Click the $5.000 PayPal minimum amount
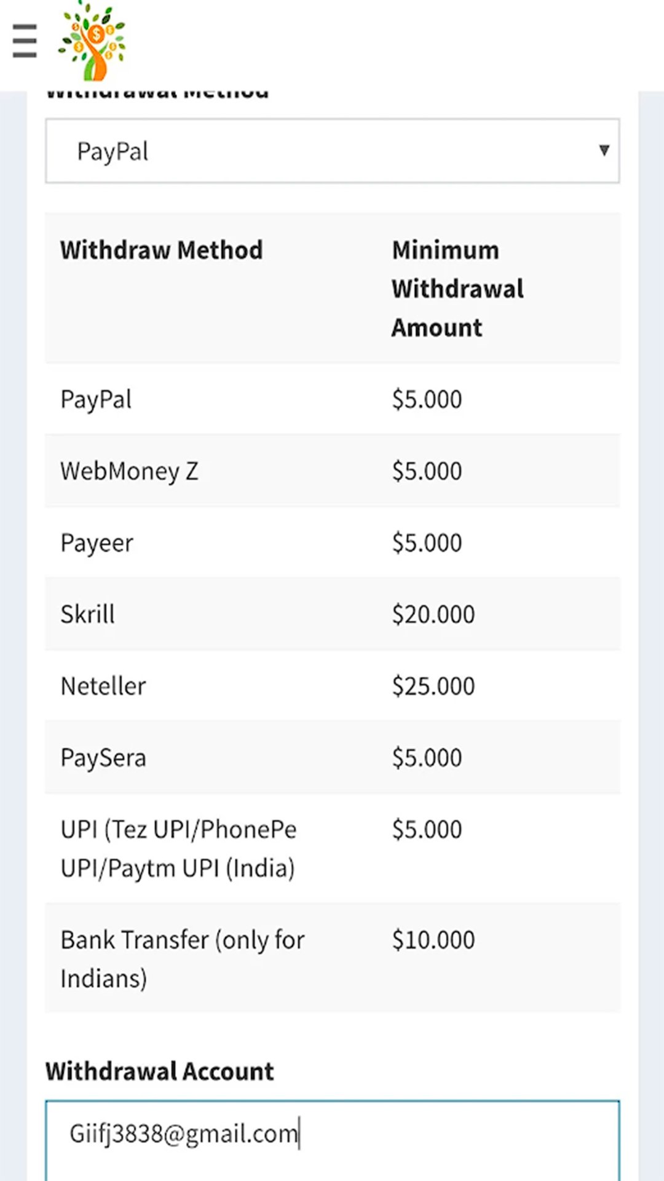Screen dimensions: 664x1181 [x=427, y=400]
